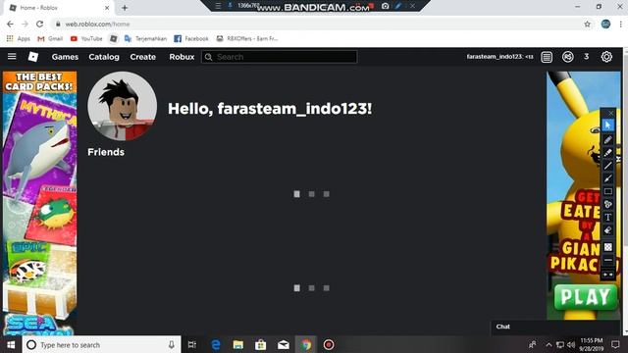Open the Robux page
Image resolution: width=628 pixels, height=353 pixels.
182,57
